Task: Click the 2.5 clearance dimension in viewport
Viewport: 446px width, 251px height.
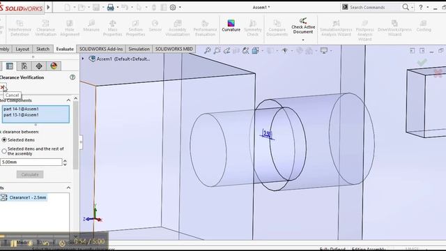Action: 268,134
